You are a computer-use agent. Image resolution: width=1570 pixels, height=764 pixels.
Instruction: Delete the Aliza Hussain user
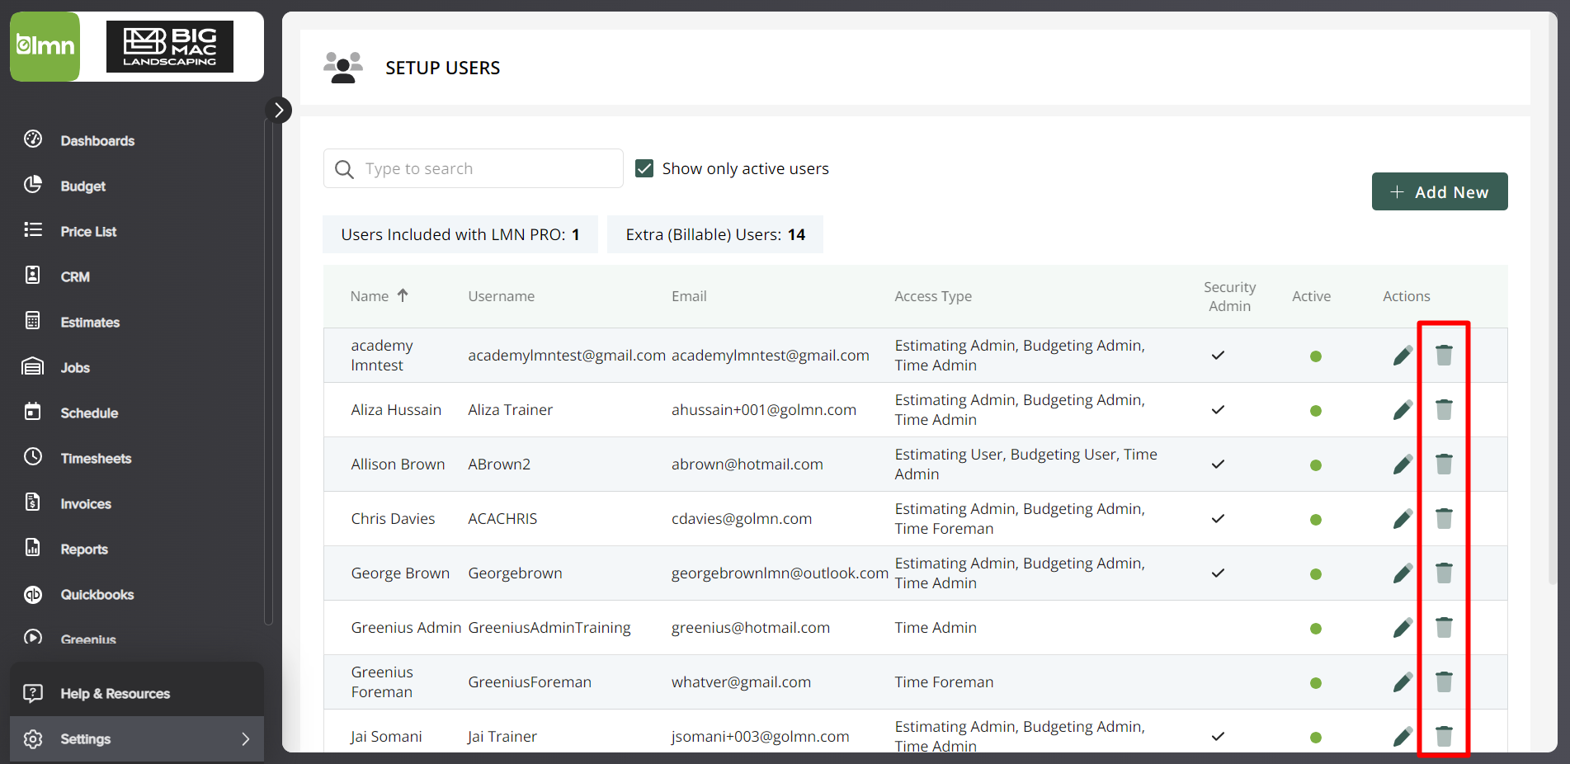1444,409
